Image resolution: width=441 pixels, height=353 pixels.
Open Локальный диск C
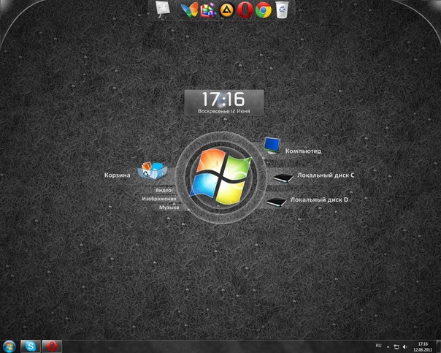pyautogui.click(x=321, y=176)
